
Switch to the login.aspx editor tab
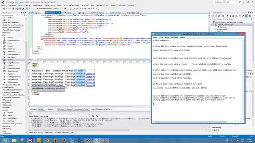pos(81,13)
